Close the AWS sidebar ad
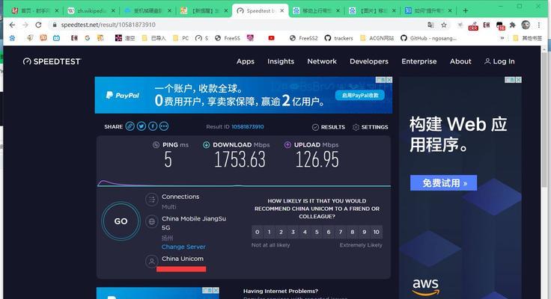551x299 pixels. (518, 80)
